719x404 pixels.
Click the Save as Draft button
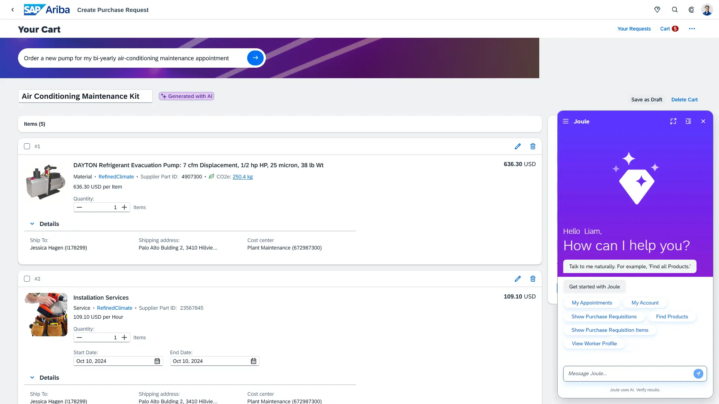(x=646, y=100)
